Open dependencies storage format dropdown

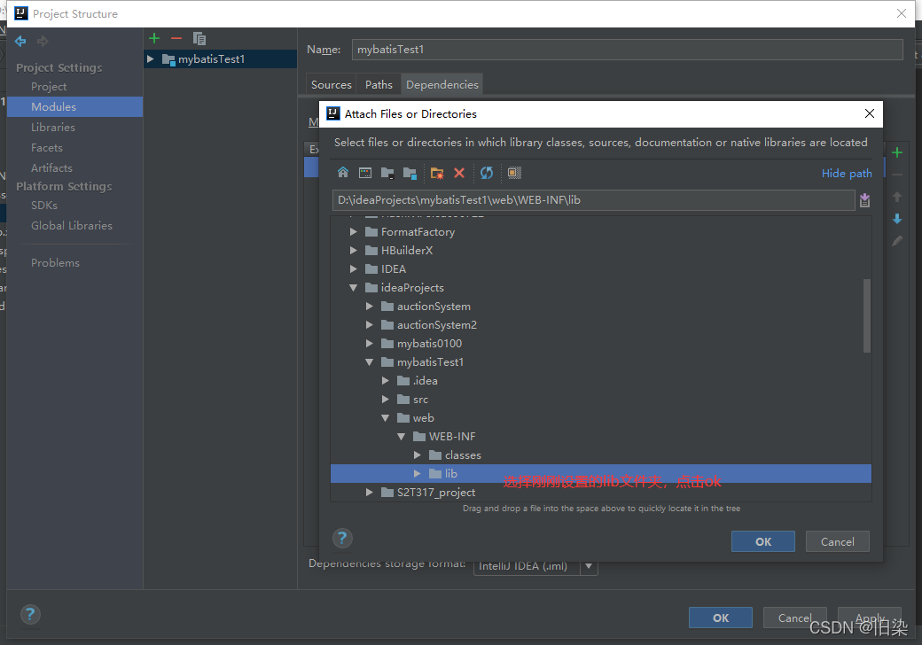[589, 566]
